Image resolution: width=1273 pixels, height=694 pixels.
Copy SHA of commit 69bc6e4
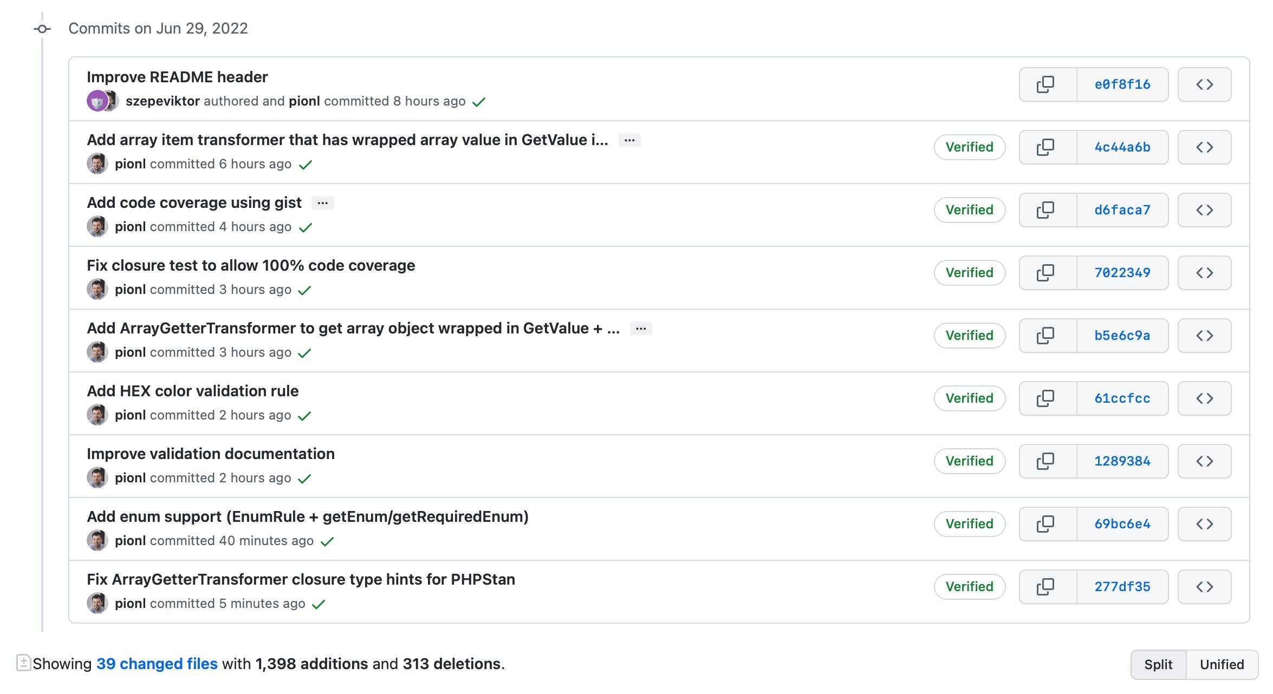pyautogui.click(x=1047, y=524)
